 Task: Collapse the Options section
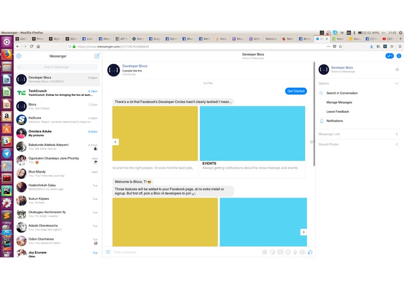coord(397,84)
